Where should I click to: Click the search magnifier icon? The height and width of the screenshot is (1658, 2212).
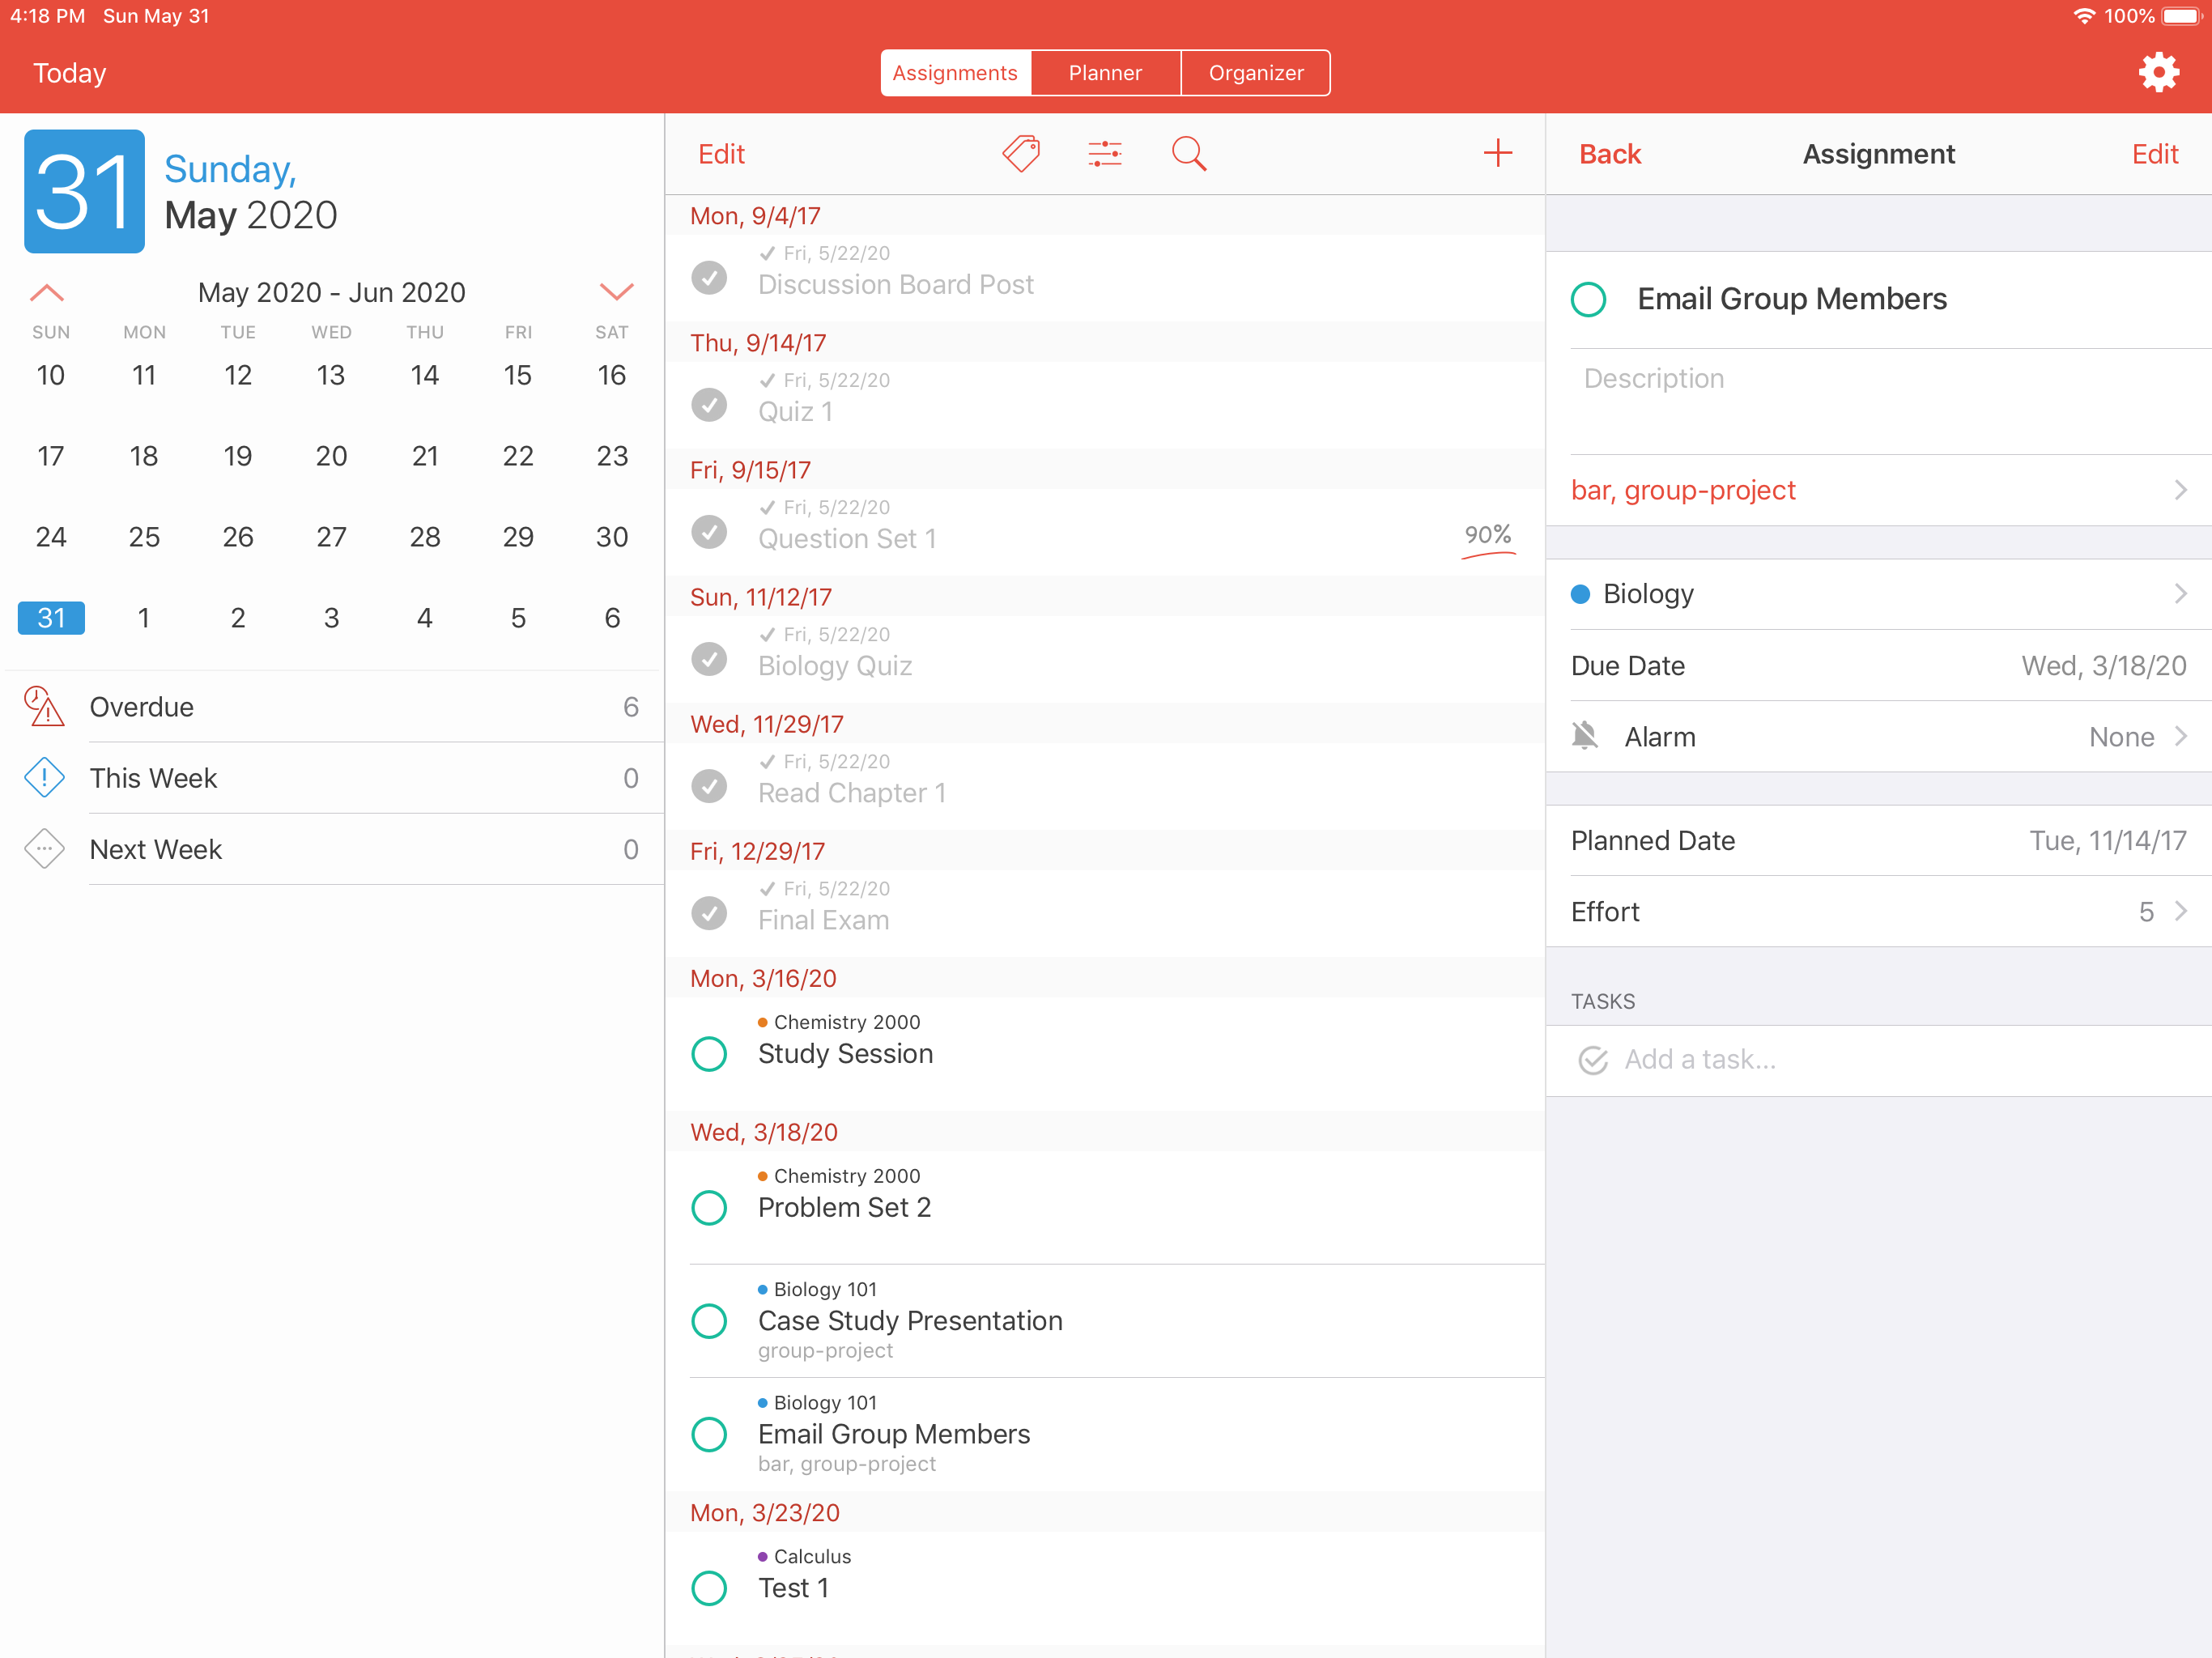pos(1189,154)
